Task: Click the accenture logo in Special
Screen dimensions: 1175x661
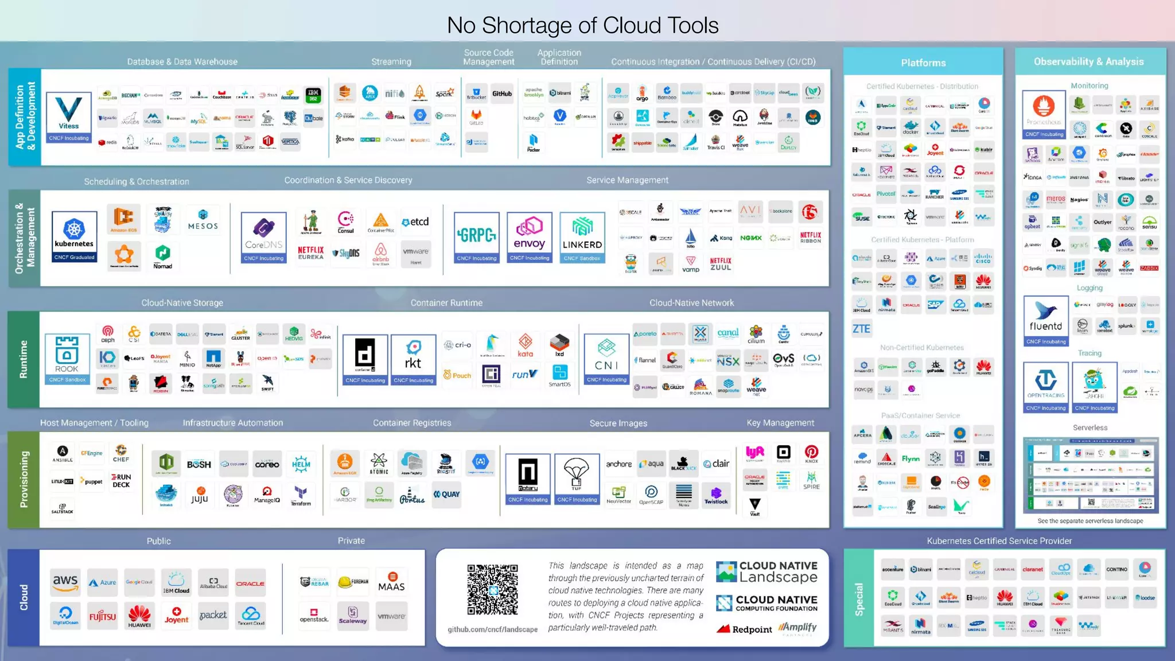Action: pos(893,569)
